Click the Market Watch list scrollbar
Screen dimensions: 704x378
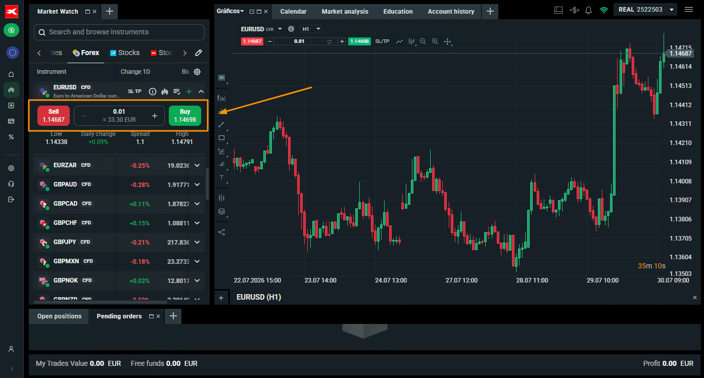coord(207,184)
